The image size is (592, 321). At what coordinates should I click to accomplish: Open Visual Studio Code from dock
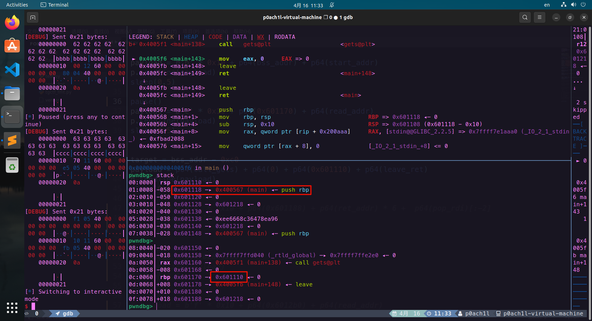pyautogui.click(x=12, y=70)
